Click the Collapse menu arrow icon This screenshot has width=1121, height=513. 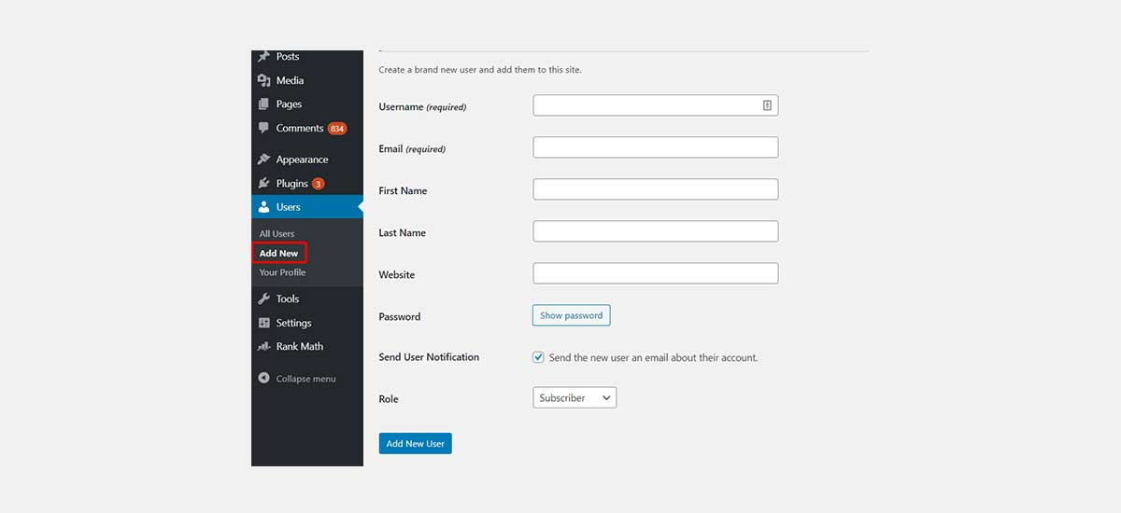tap(263, 379)
